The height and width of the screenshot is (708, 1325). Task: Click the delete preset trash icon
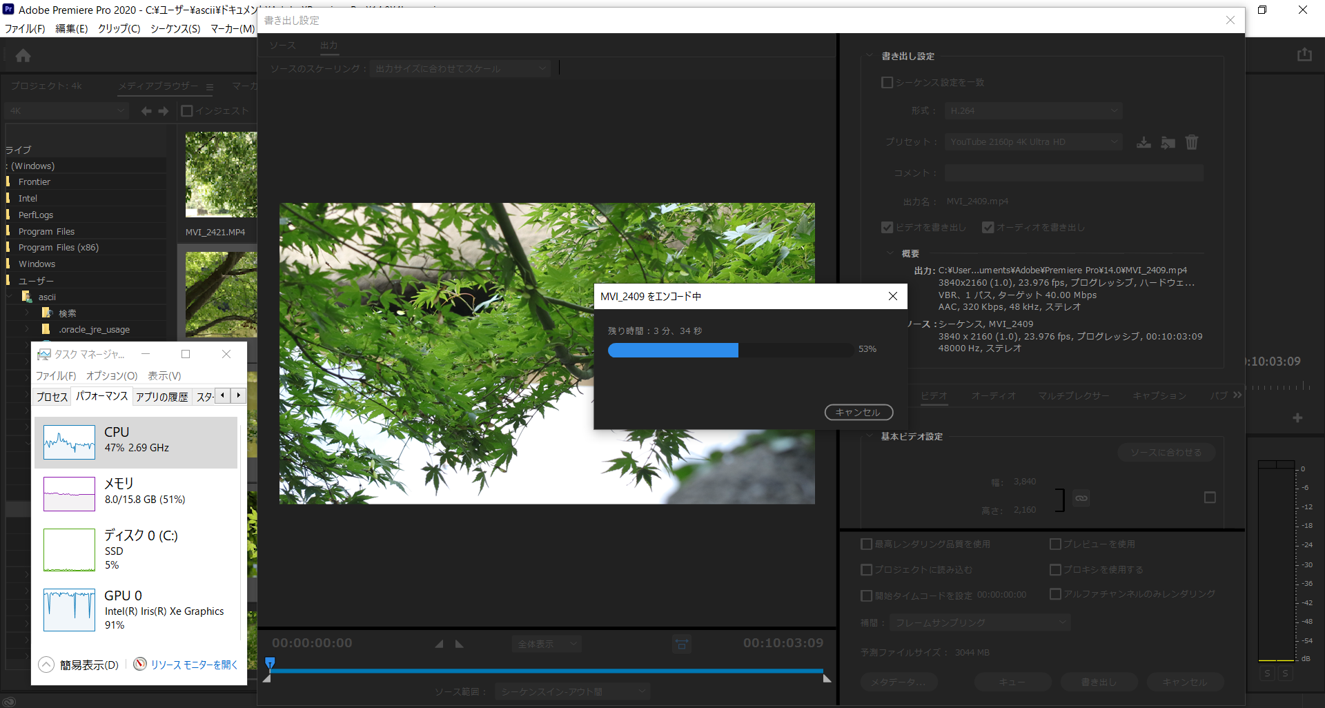[x=1192, y=142]
